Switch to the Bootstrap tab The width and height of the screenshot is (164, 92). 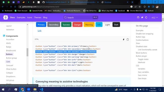(115, 2)
